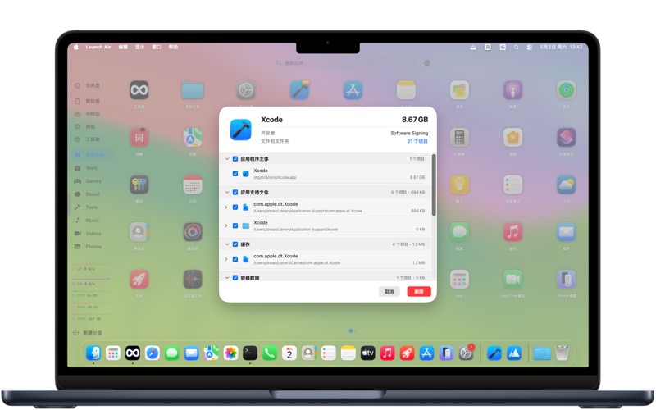The width and height of the screenshot is (656, 410).
Task: Toggle the 应用支持文件 group checkbox
Action: (x=235, y=193)
